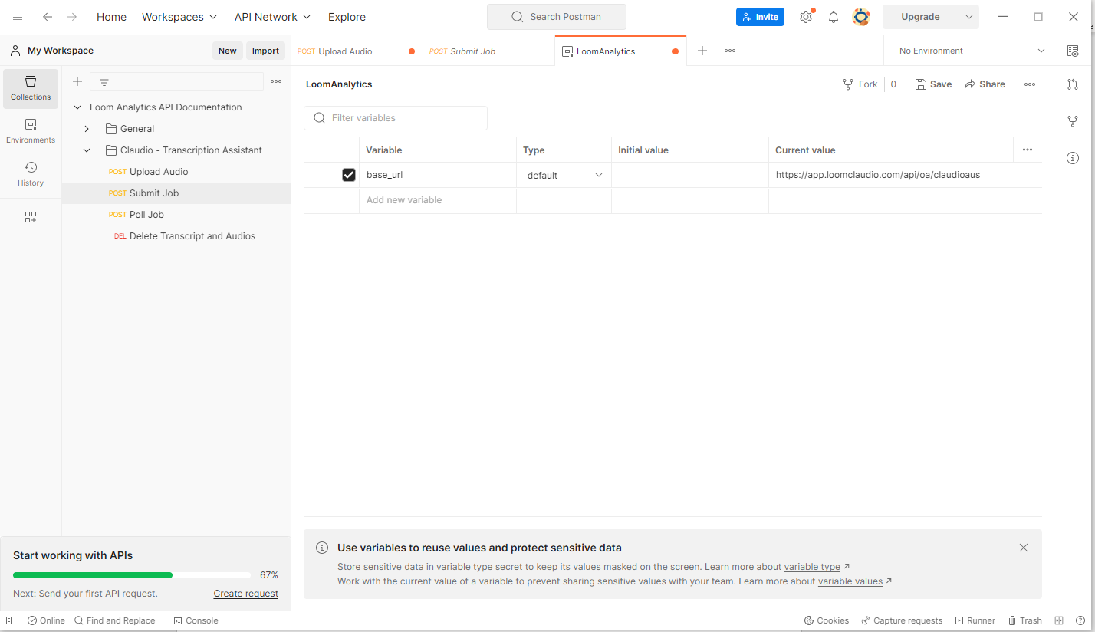Image resolution: width=1095 pixels, height=632 pixels.
Task: Open the Collections sidebar panel
Action: click(x=31, y=88)
